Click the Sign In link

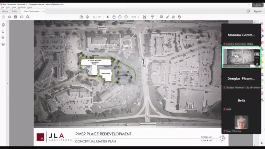point(258,11)
